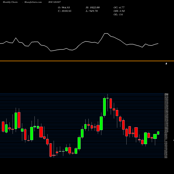Click the Monthly Charts title text

coord(10,2)
